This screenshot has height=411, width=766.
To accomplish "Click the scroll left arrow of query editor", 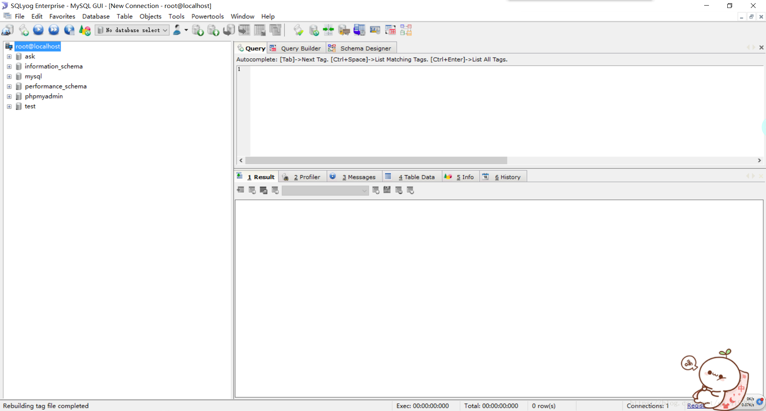I will tap(241, 160).
